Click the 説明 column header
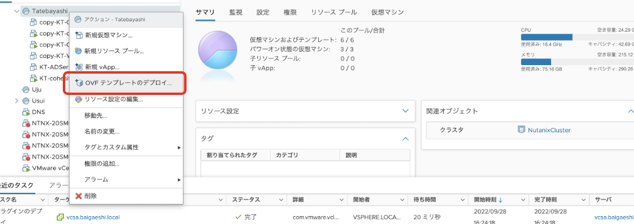 click(375, 155)
